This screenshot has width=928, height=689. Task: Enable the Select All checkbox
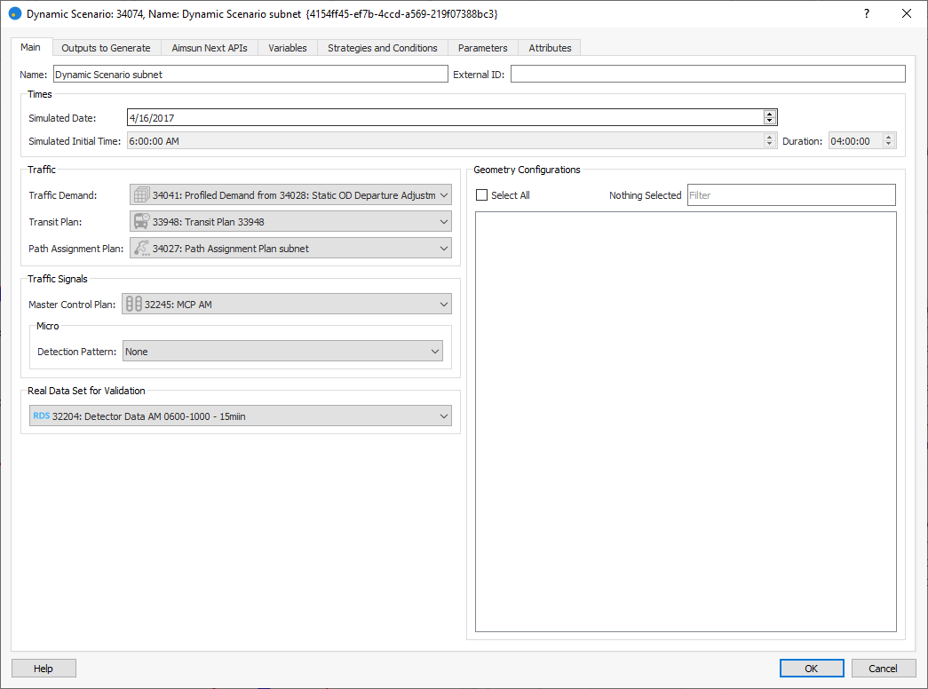point(482,195)
